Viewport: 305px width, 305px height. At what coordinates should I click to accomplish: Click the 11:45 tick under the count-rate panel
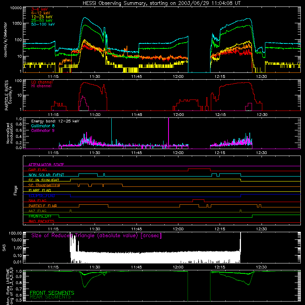tap(136, 77)
